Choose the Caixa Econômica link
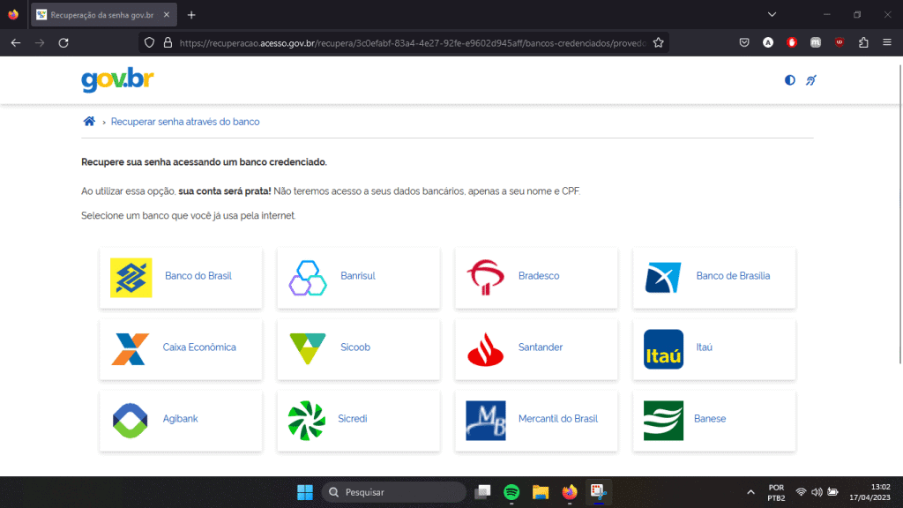 point(199,347)
